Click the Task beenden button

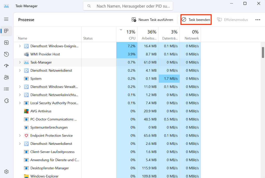point(196,20)
